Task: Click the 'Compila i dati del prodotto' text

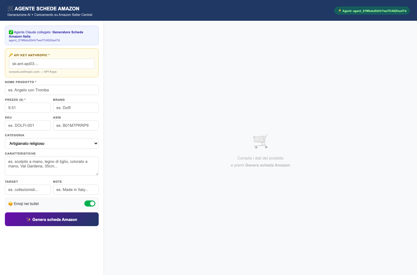Action: 260,158
